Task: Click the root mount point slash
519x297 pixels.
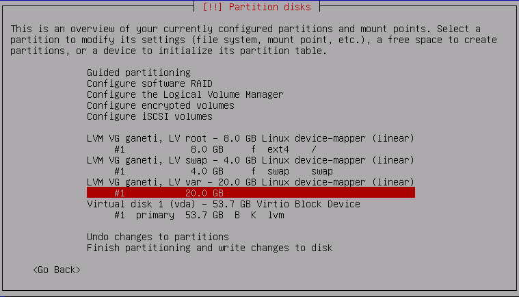Action: tap(314, 149)
